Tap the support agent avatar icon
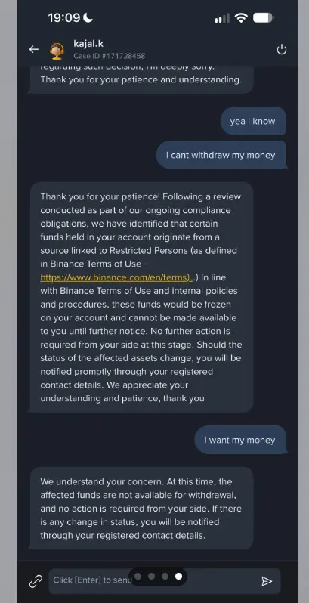 point(57,51)
